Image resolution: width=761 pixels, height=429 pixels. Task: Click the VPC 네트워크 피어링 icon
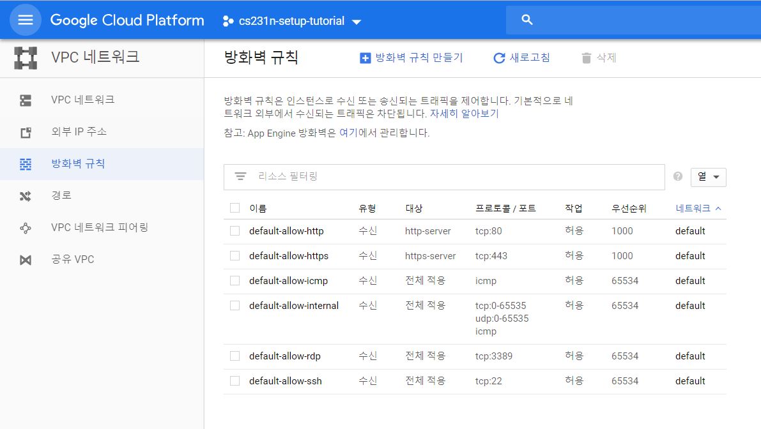pyautogui.click(x=26, y=228)
